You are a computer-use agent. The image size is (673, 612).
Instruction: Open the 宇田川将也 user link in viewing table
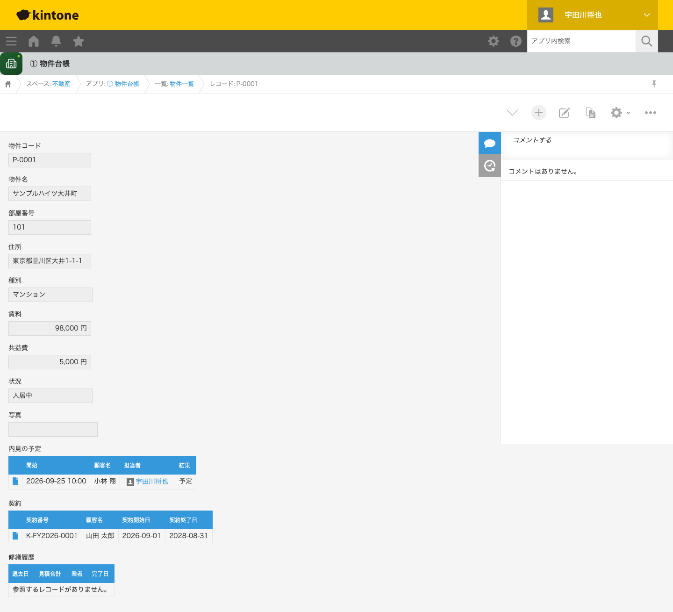[x=151, y=481]
